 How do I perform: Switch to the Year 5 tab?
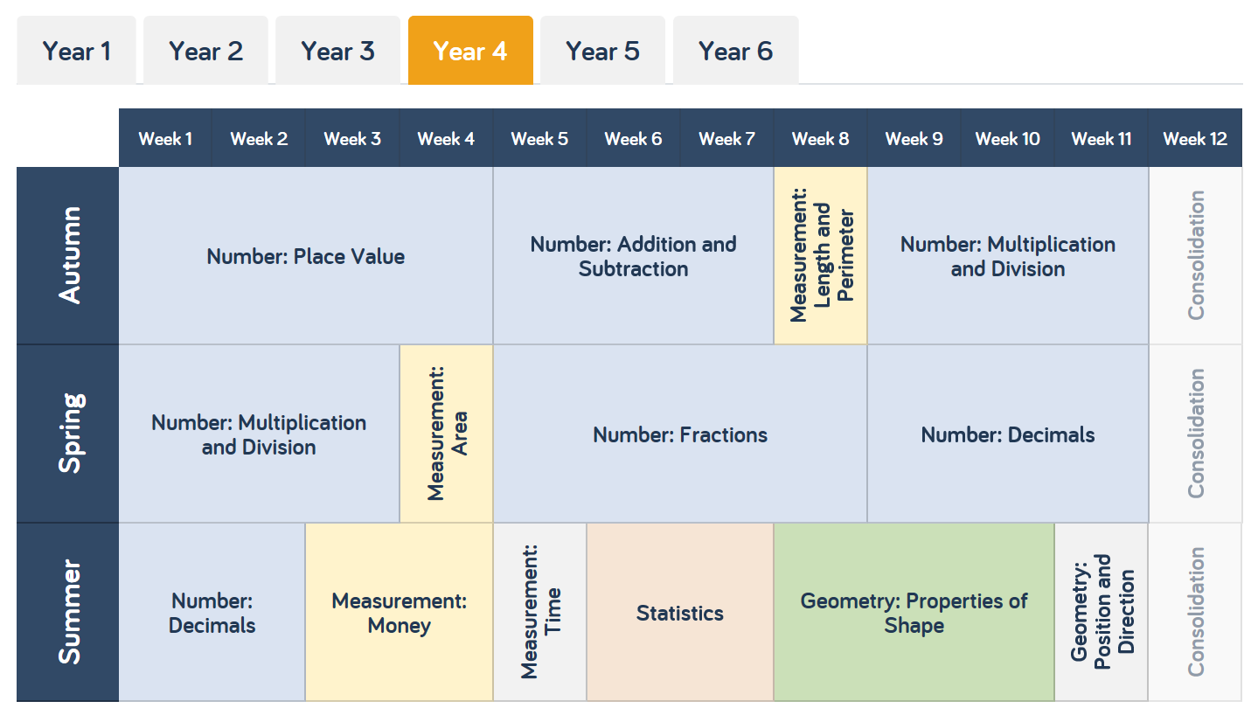click(602, 50)
